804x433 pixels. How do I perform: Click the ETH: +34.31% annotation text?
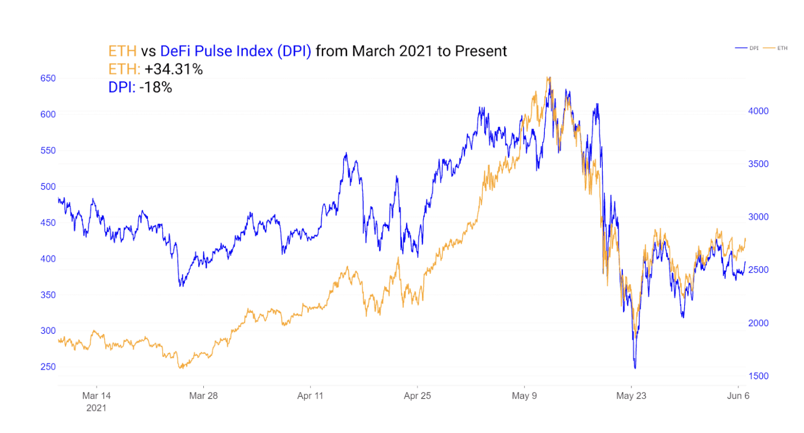pyautogui.click(x=156, y=69)
